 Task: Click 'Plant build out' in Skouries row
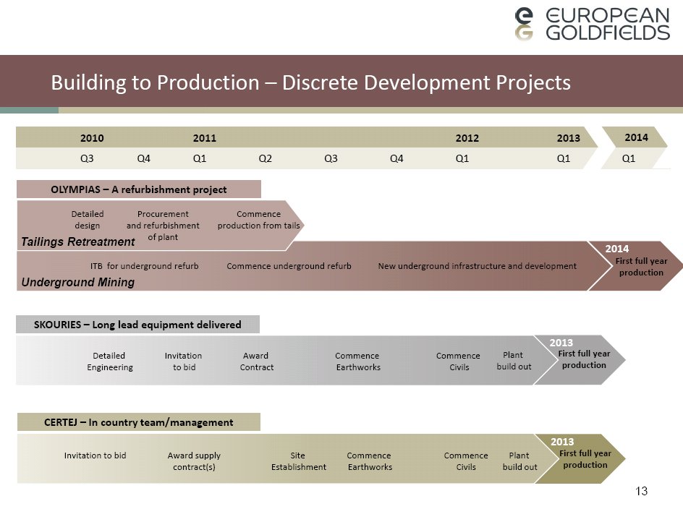pyautogui.click(x=514, y=361)
